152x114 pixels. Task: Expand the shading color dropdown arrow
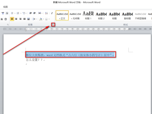[43, 19]
